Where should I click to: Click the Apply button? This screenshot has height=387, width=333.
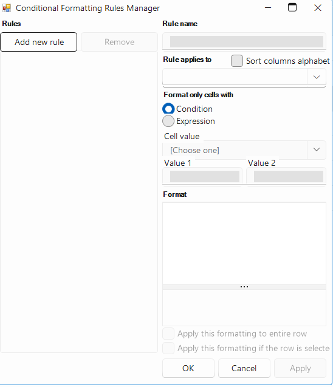click(x=300, y=368)
